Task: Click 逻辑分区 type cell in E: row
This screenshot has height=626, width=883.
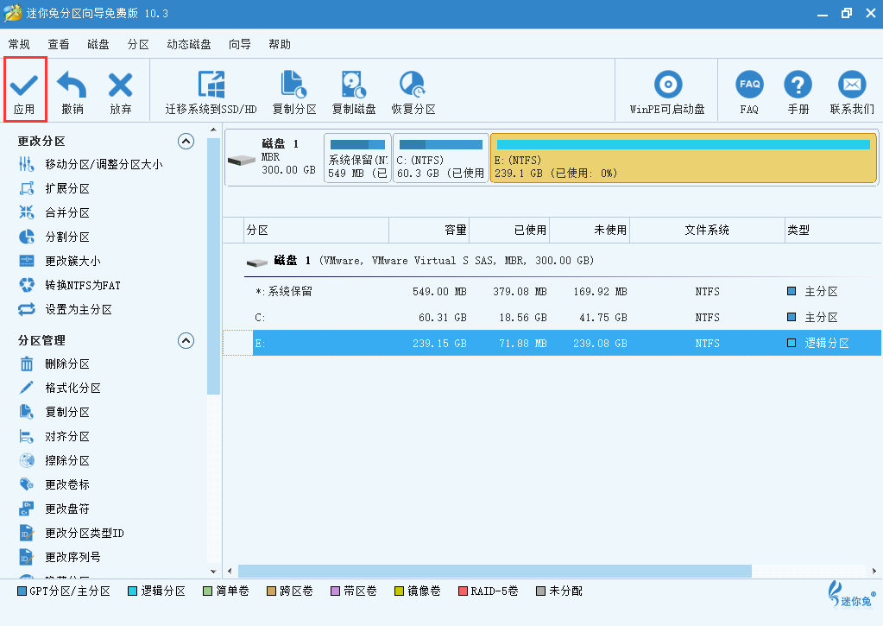Action: click(817, 343)
